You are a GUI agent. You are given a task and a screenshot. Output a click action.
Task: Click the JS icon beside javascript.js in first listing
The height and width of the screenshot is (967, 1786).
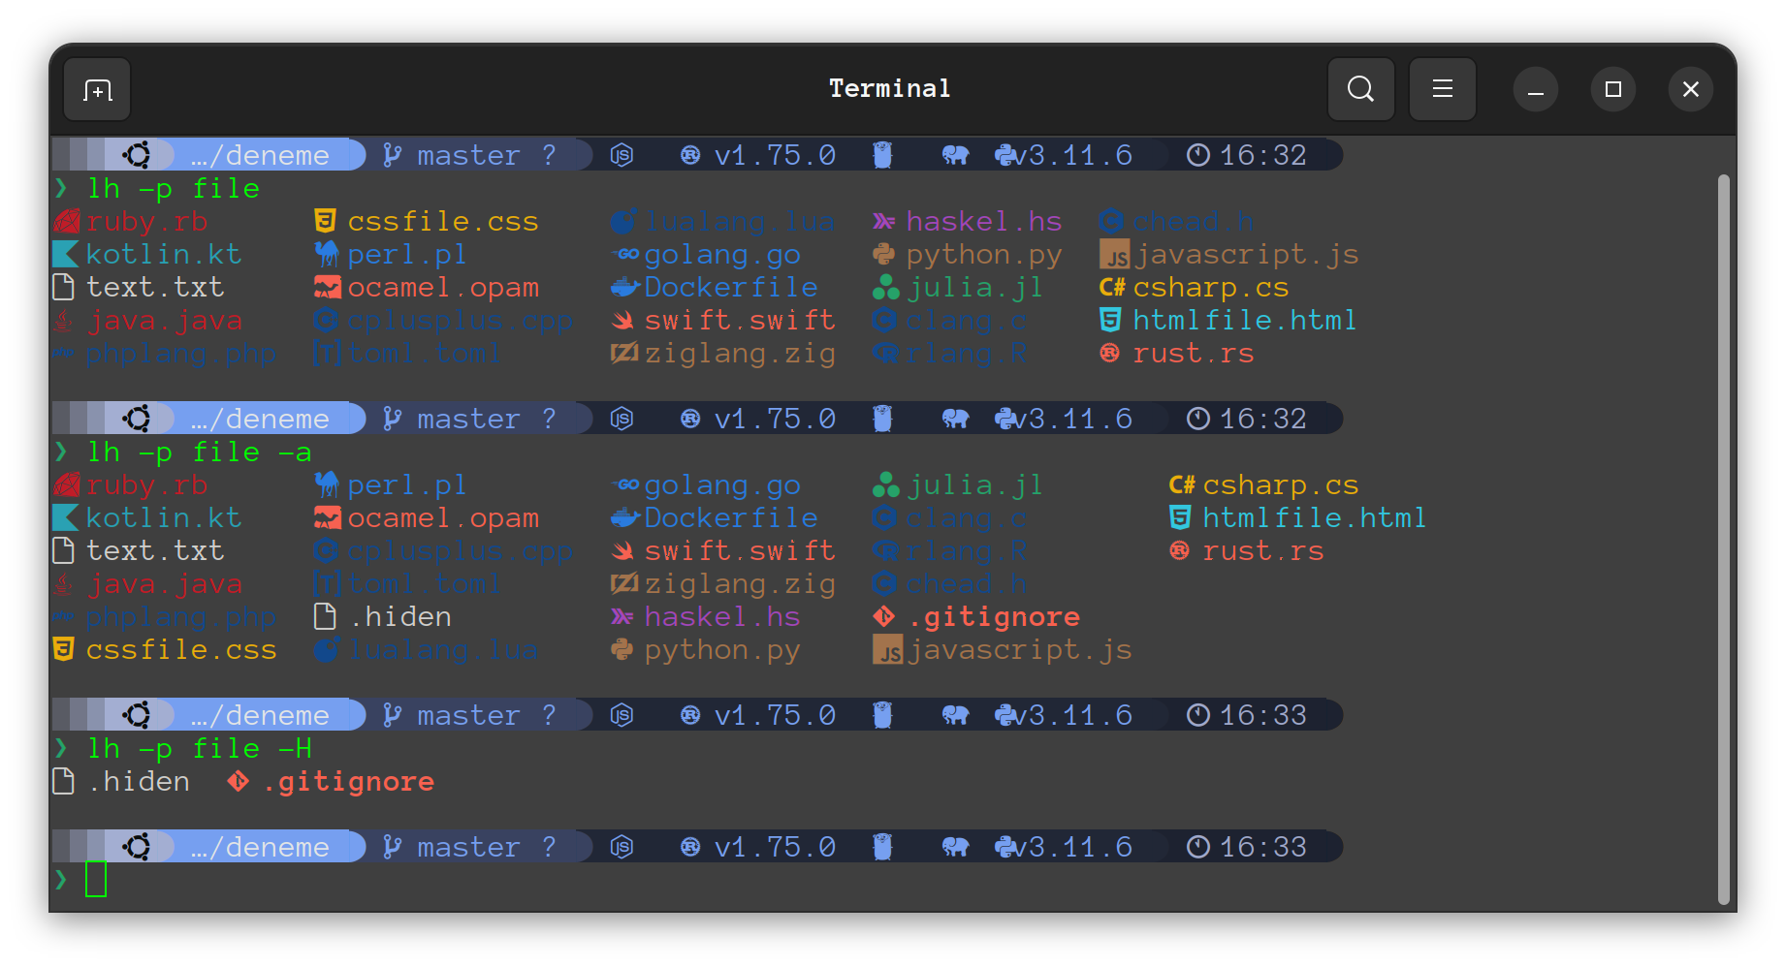coord(1115,255)
